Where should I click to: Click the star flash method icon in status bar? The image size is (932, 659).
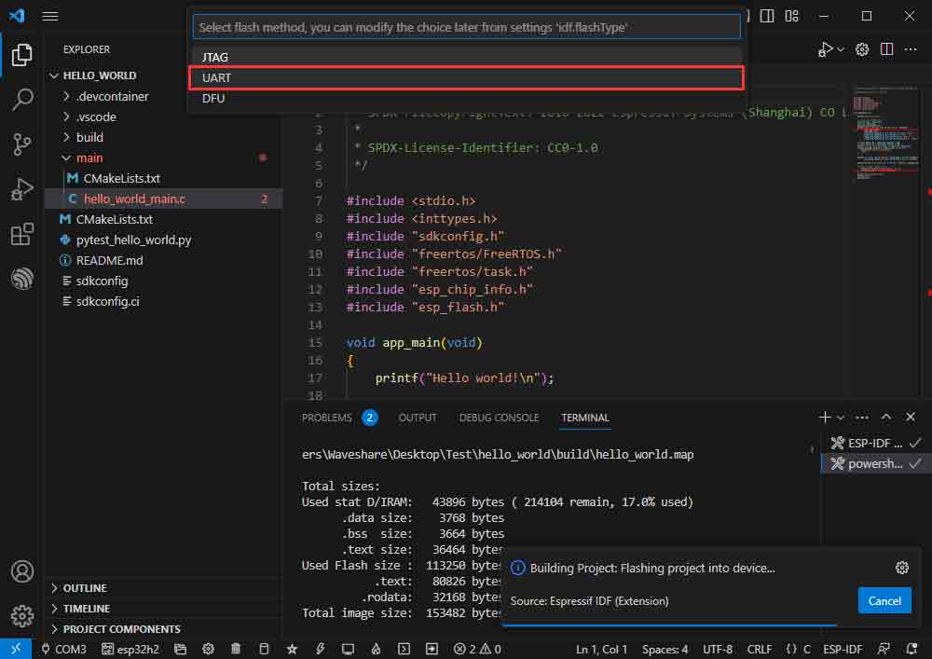point(292,649)
